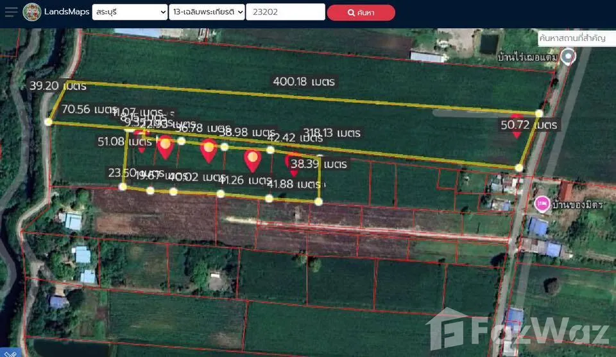Select the บ้านไร่เมอแตม location pin

567,57
